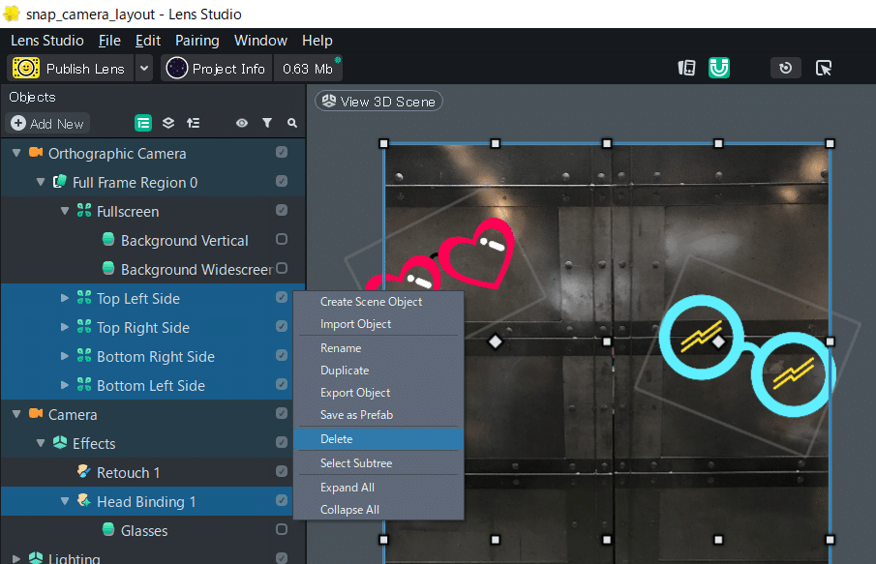Toggle the green magnet snapping icon
The width and height of the screenshot is (876, 564).
[719, 68]
